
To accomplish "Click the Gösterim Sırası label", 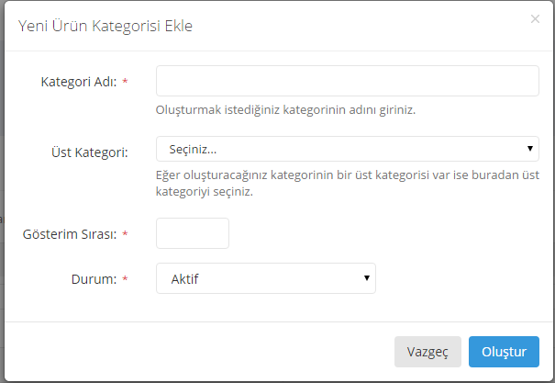I will tap(70, 234).
